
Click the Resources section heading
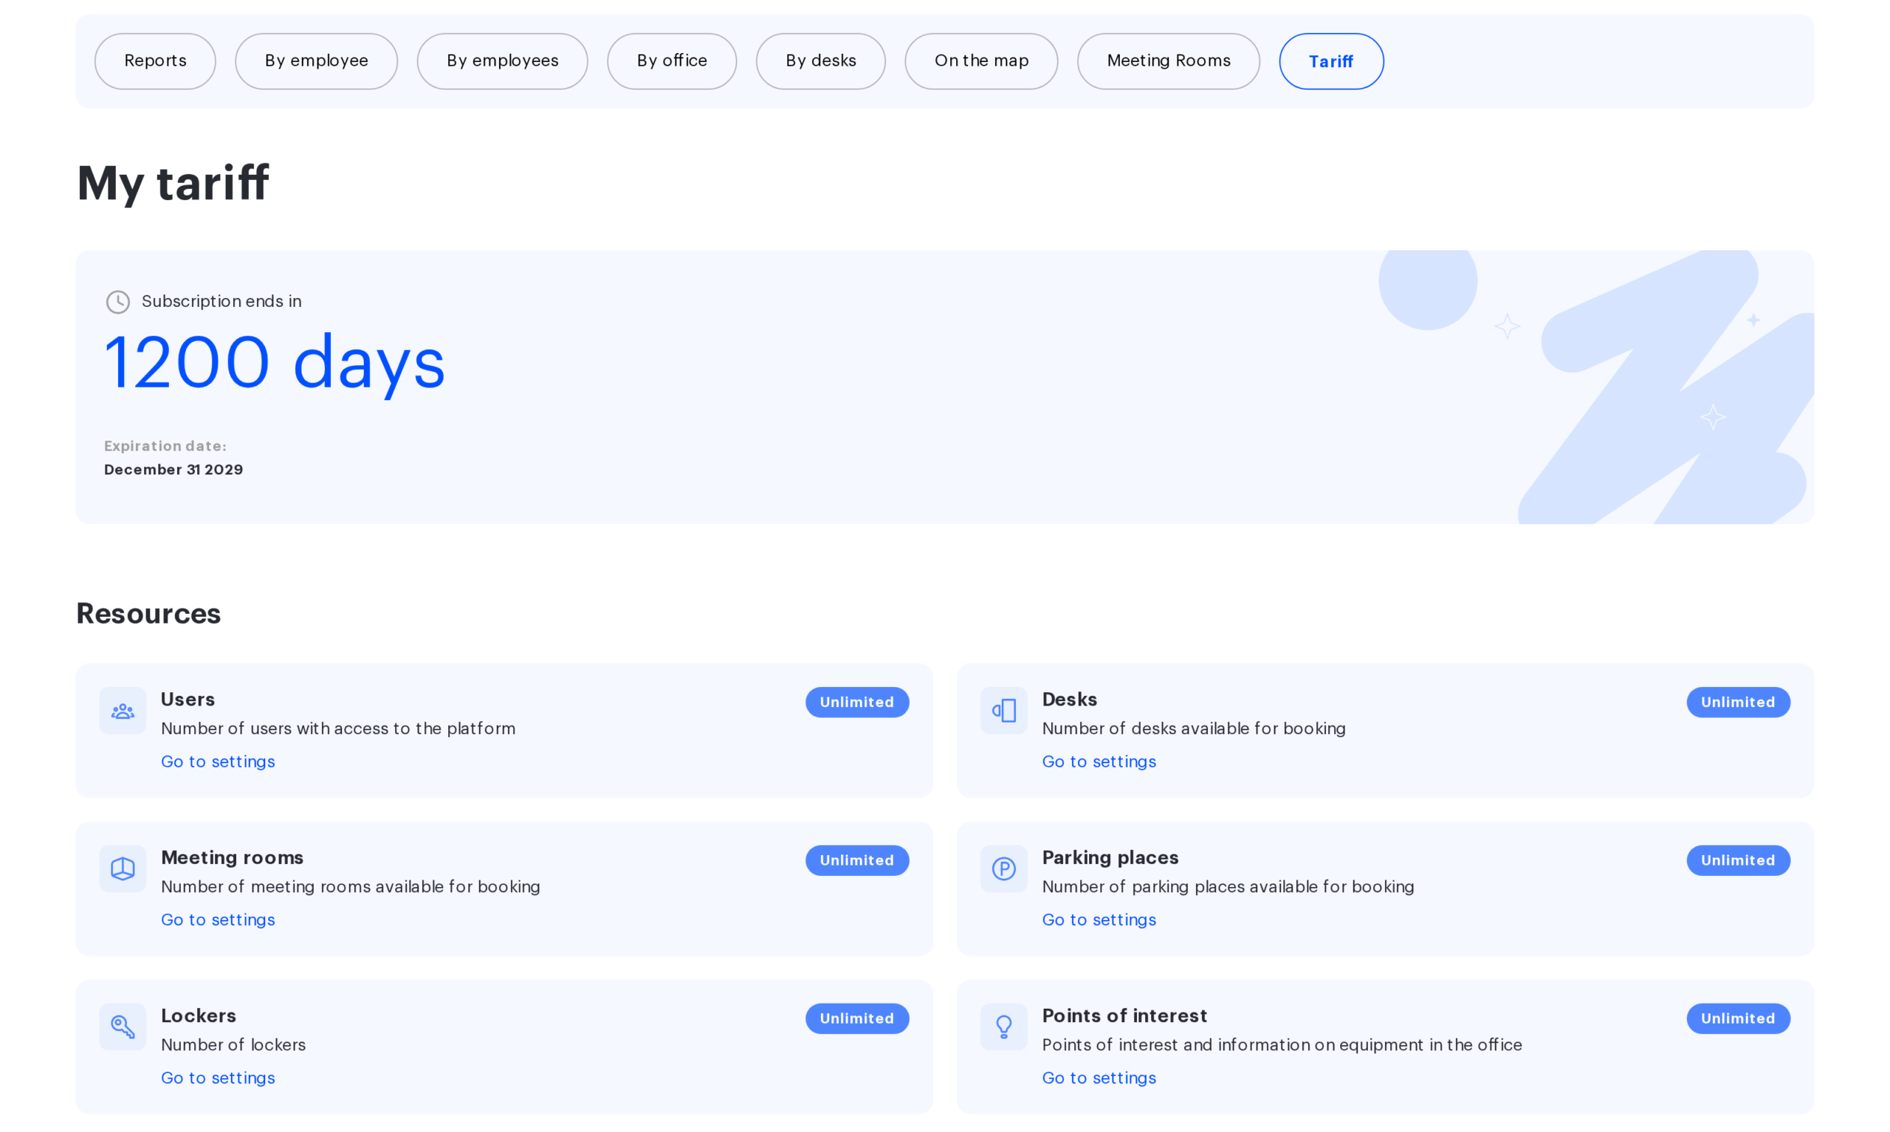pos(148,613)
